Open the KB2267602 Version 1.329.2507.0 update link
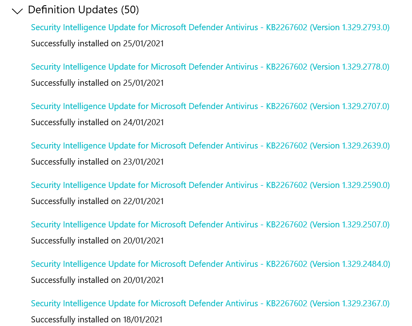The height and width of the screenshot is (326, 412). tap(210, 225)
